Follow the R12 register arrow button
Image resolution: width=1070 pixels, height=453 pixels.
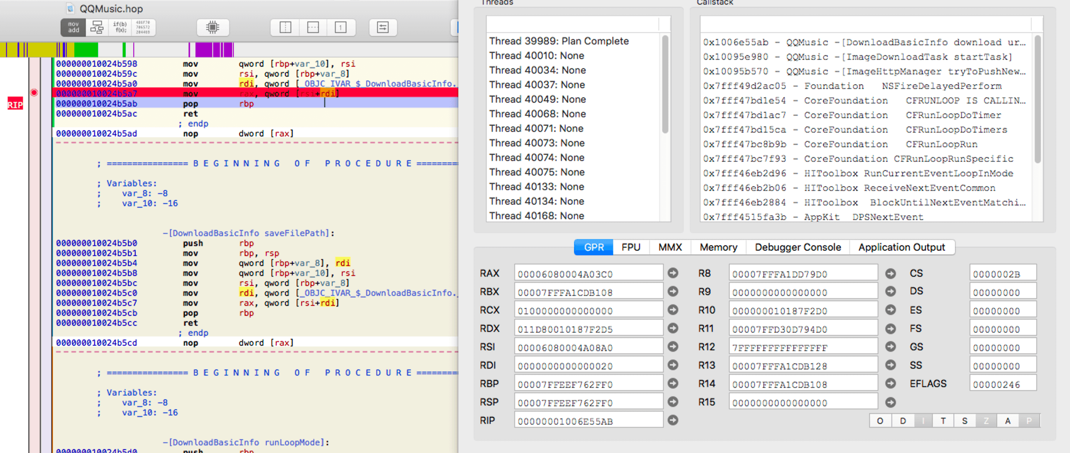pos(890,347)
